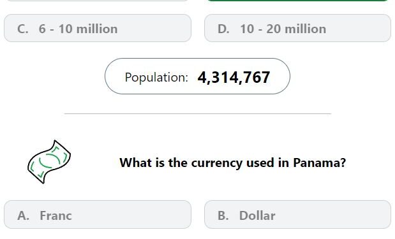Click the horizontal divider between questions
Screen dimensions: 395x239
click(198, 113)
